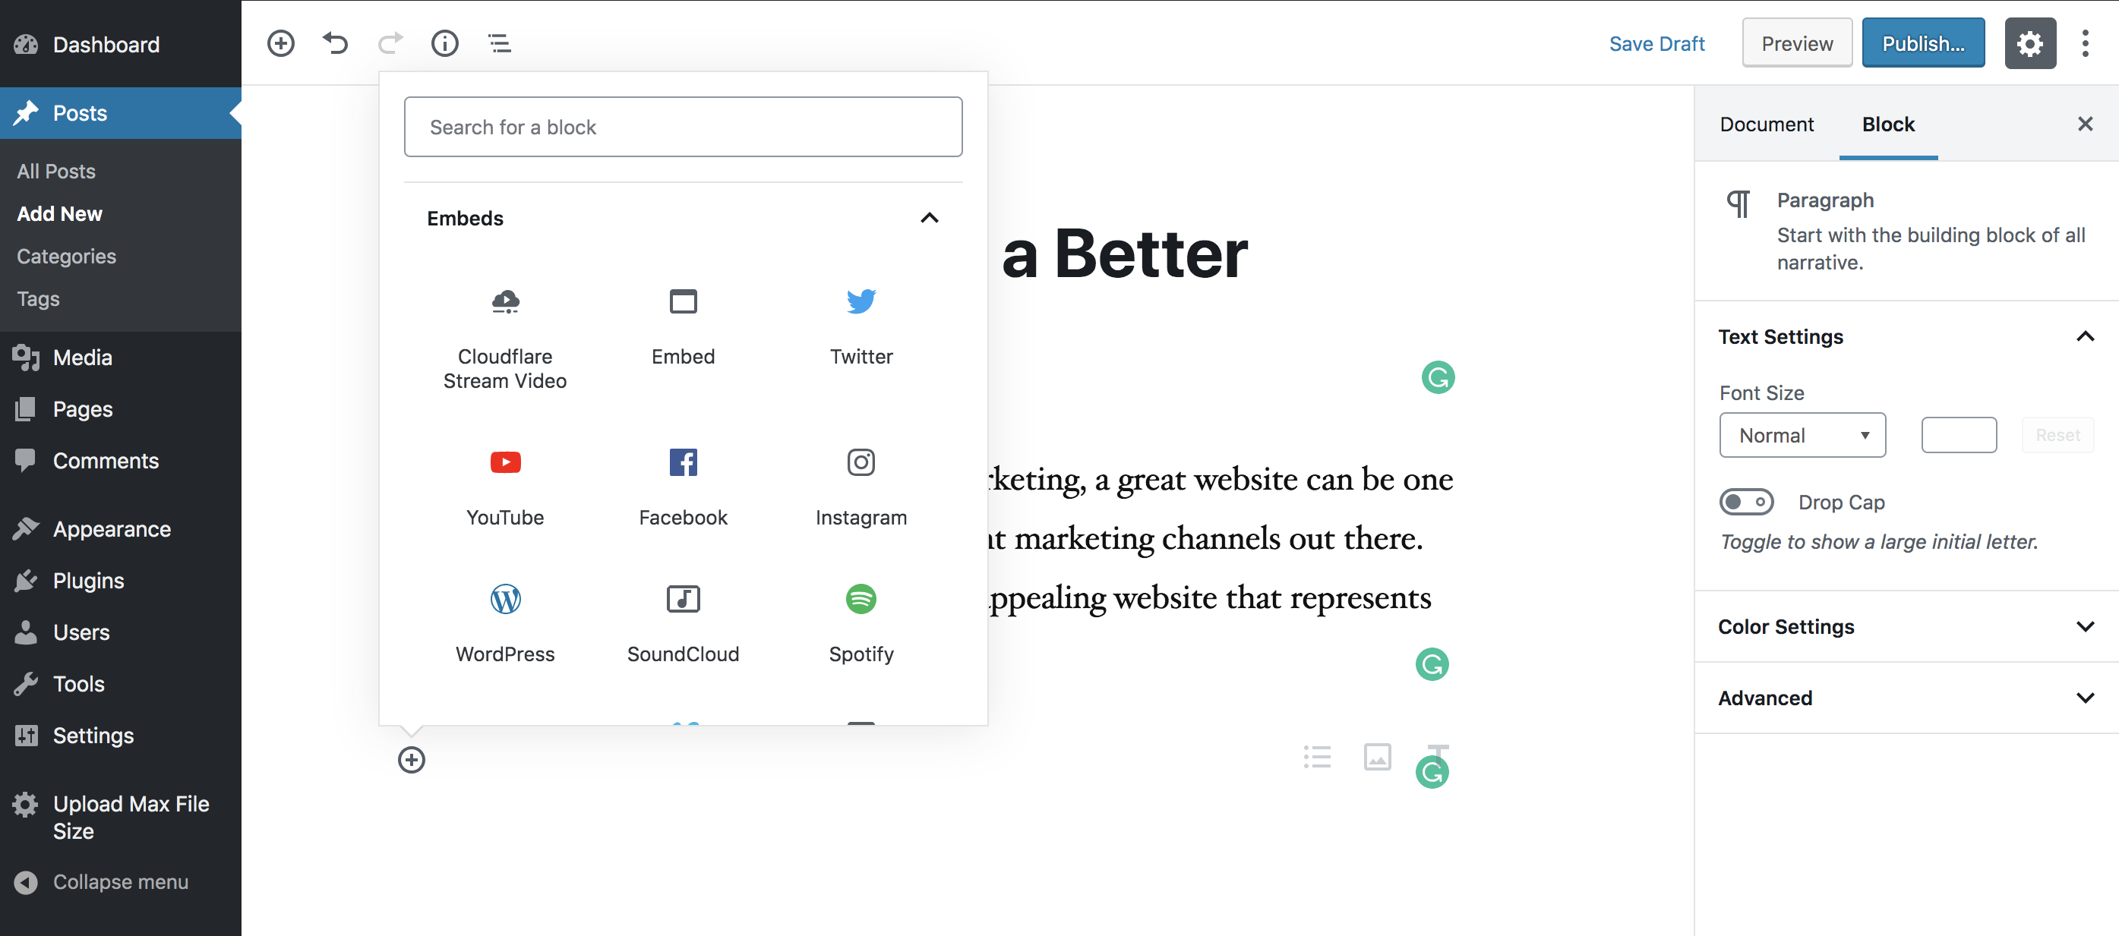Switch to the Document tab
This screenshot has height=936, width=2119.
pos(1767,123)
